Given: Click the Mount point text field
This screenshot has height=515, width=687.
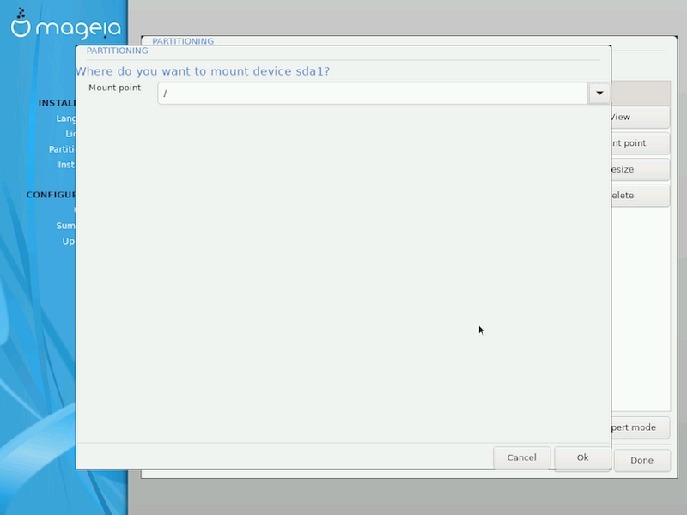Looking at the screenshot, I should 373,94.
